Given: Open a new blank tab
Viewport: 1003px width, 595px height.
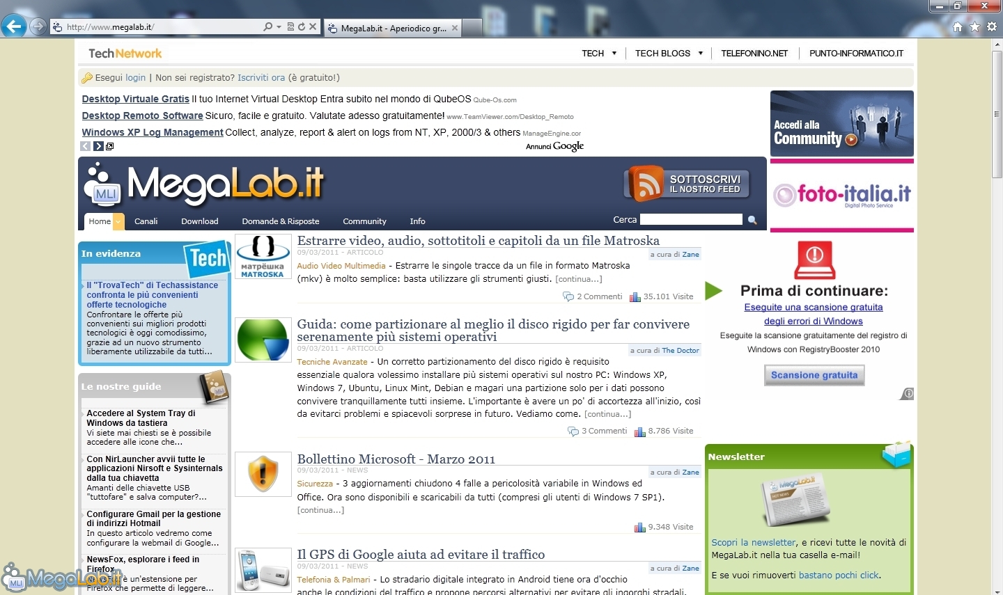Looking at the screenshot, I should tap(472, 29).
